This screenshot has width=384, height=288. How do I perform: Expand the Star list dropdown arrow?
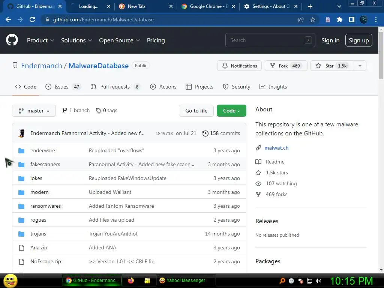click(x=360, y=66)
